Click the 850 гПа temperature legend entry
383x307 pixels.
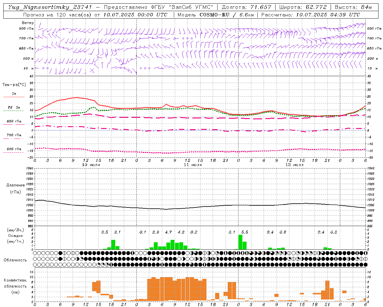[14, 121]
